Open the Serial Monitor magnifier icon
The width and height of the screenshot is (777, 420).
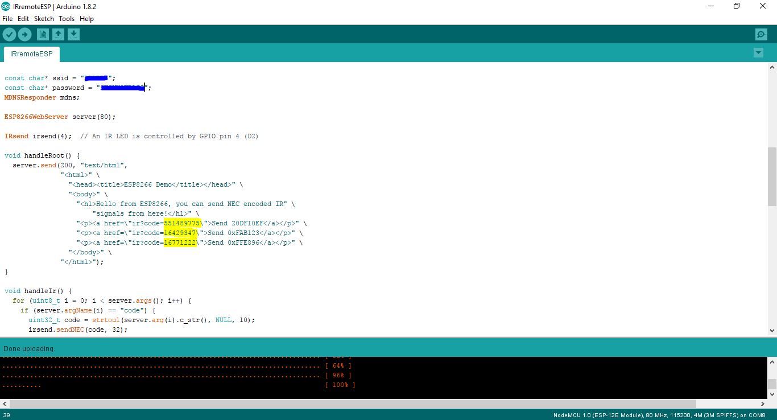click(761, 34)
